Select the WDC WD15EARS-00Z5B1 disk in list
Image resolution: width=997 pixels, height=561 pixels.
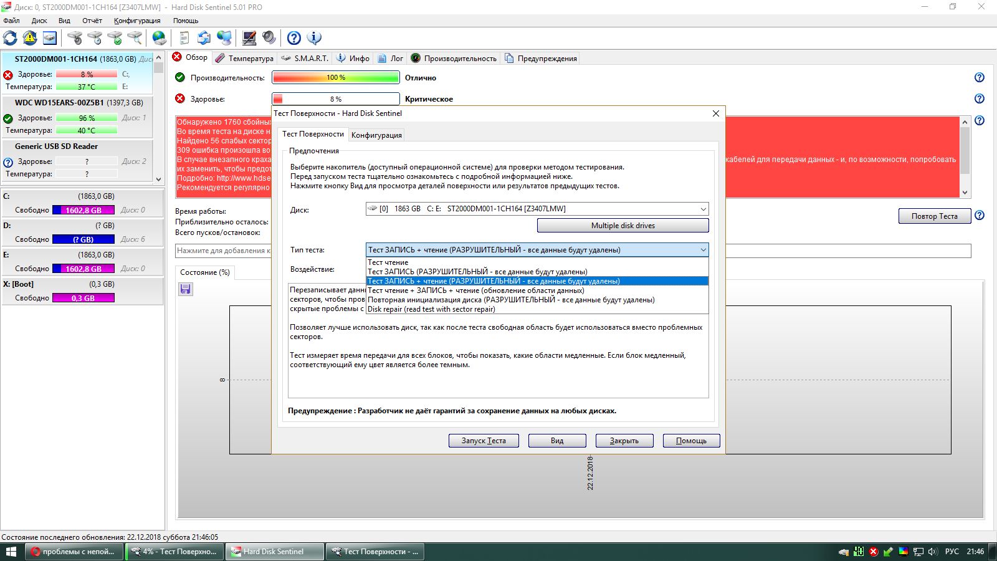click(77, 116)
